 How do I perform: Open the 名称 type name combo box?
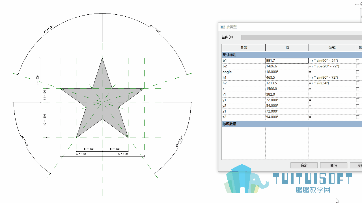pyautogui.click(x=301, y=37)
